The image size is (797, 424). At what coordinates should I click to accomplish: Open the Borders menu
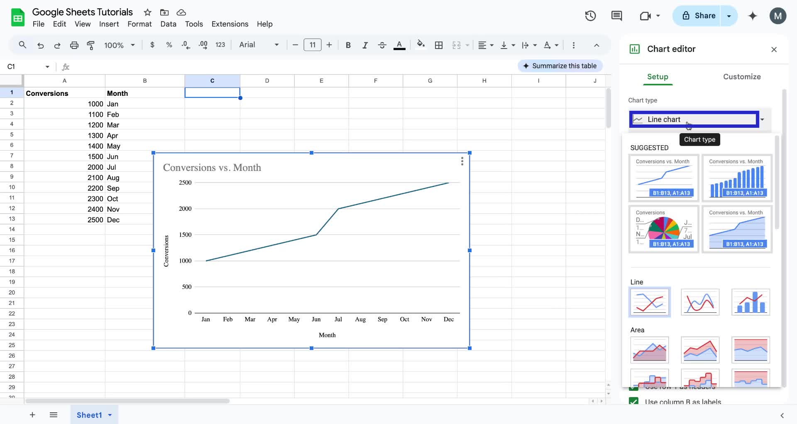coord(439,45)
